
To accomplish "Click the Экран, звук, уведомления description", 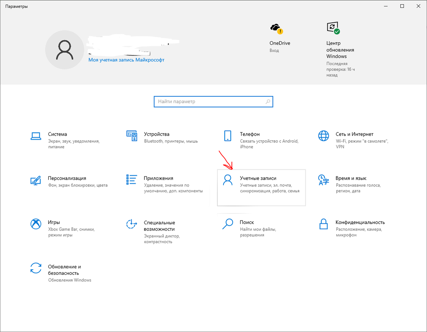I will pyautogui.click(x=74, y=144).
